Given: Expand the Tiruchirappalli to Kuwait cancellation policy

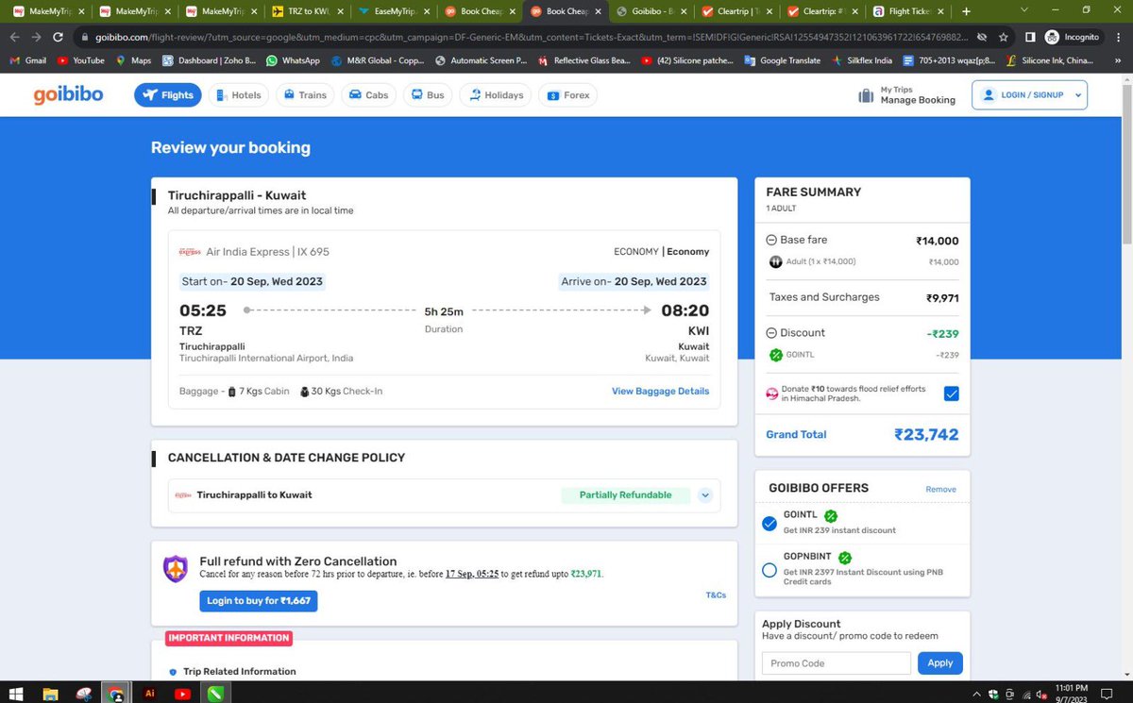Looking at the screenshot, I should pyautogui.click(x=705, y=494).
